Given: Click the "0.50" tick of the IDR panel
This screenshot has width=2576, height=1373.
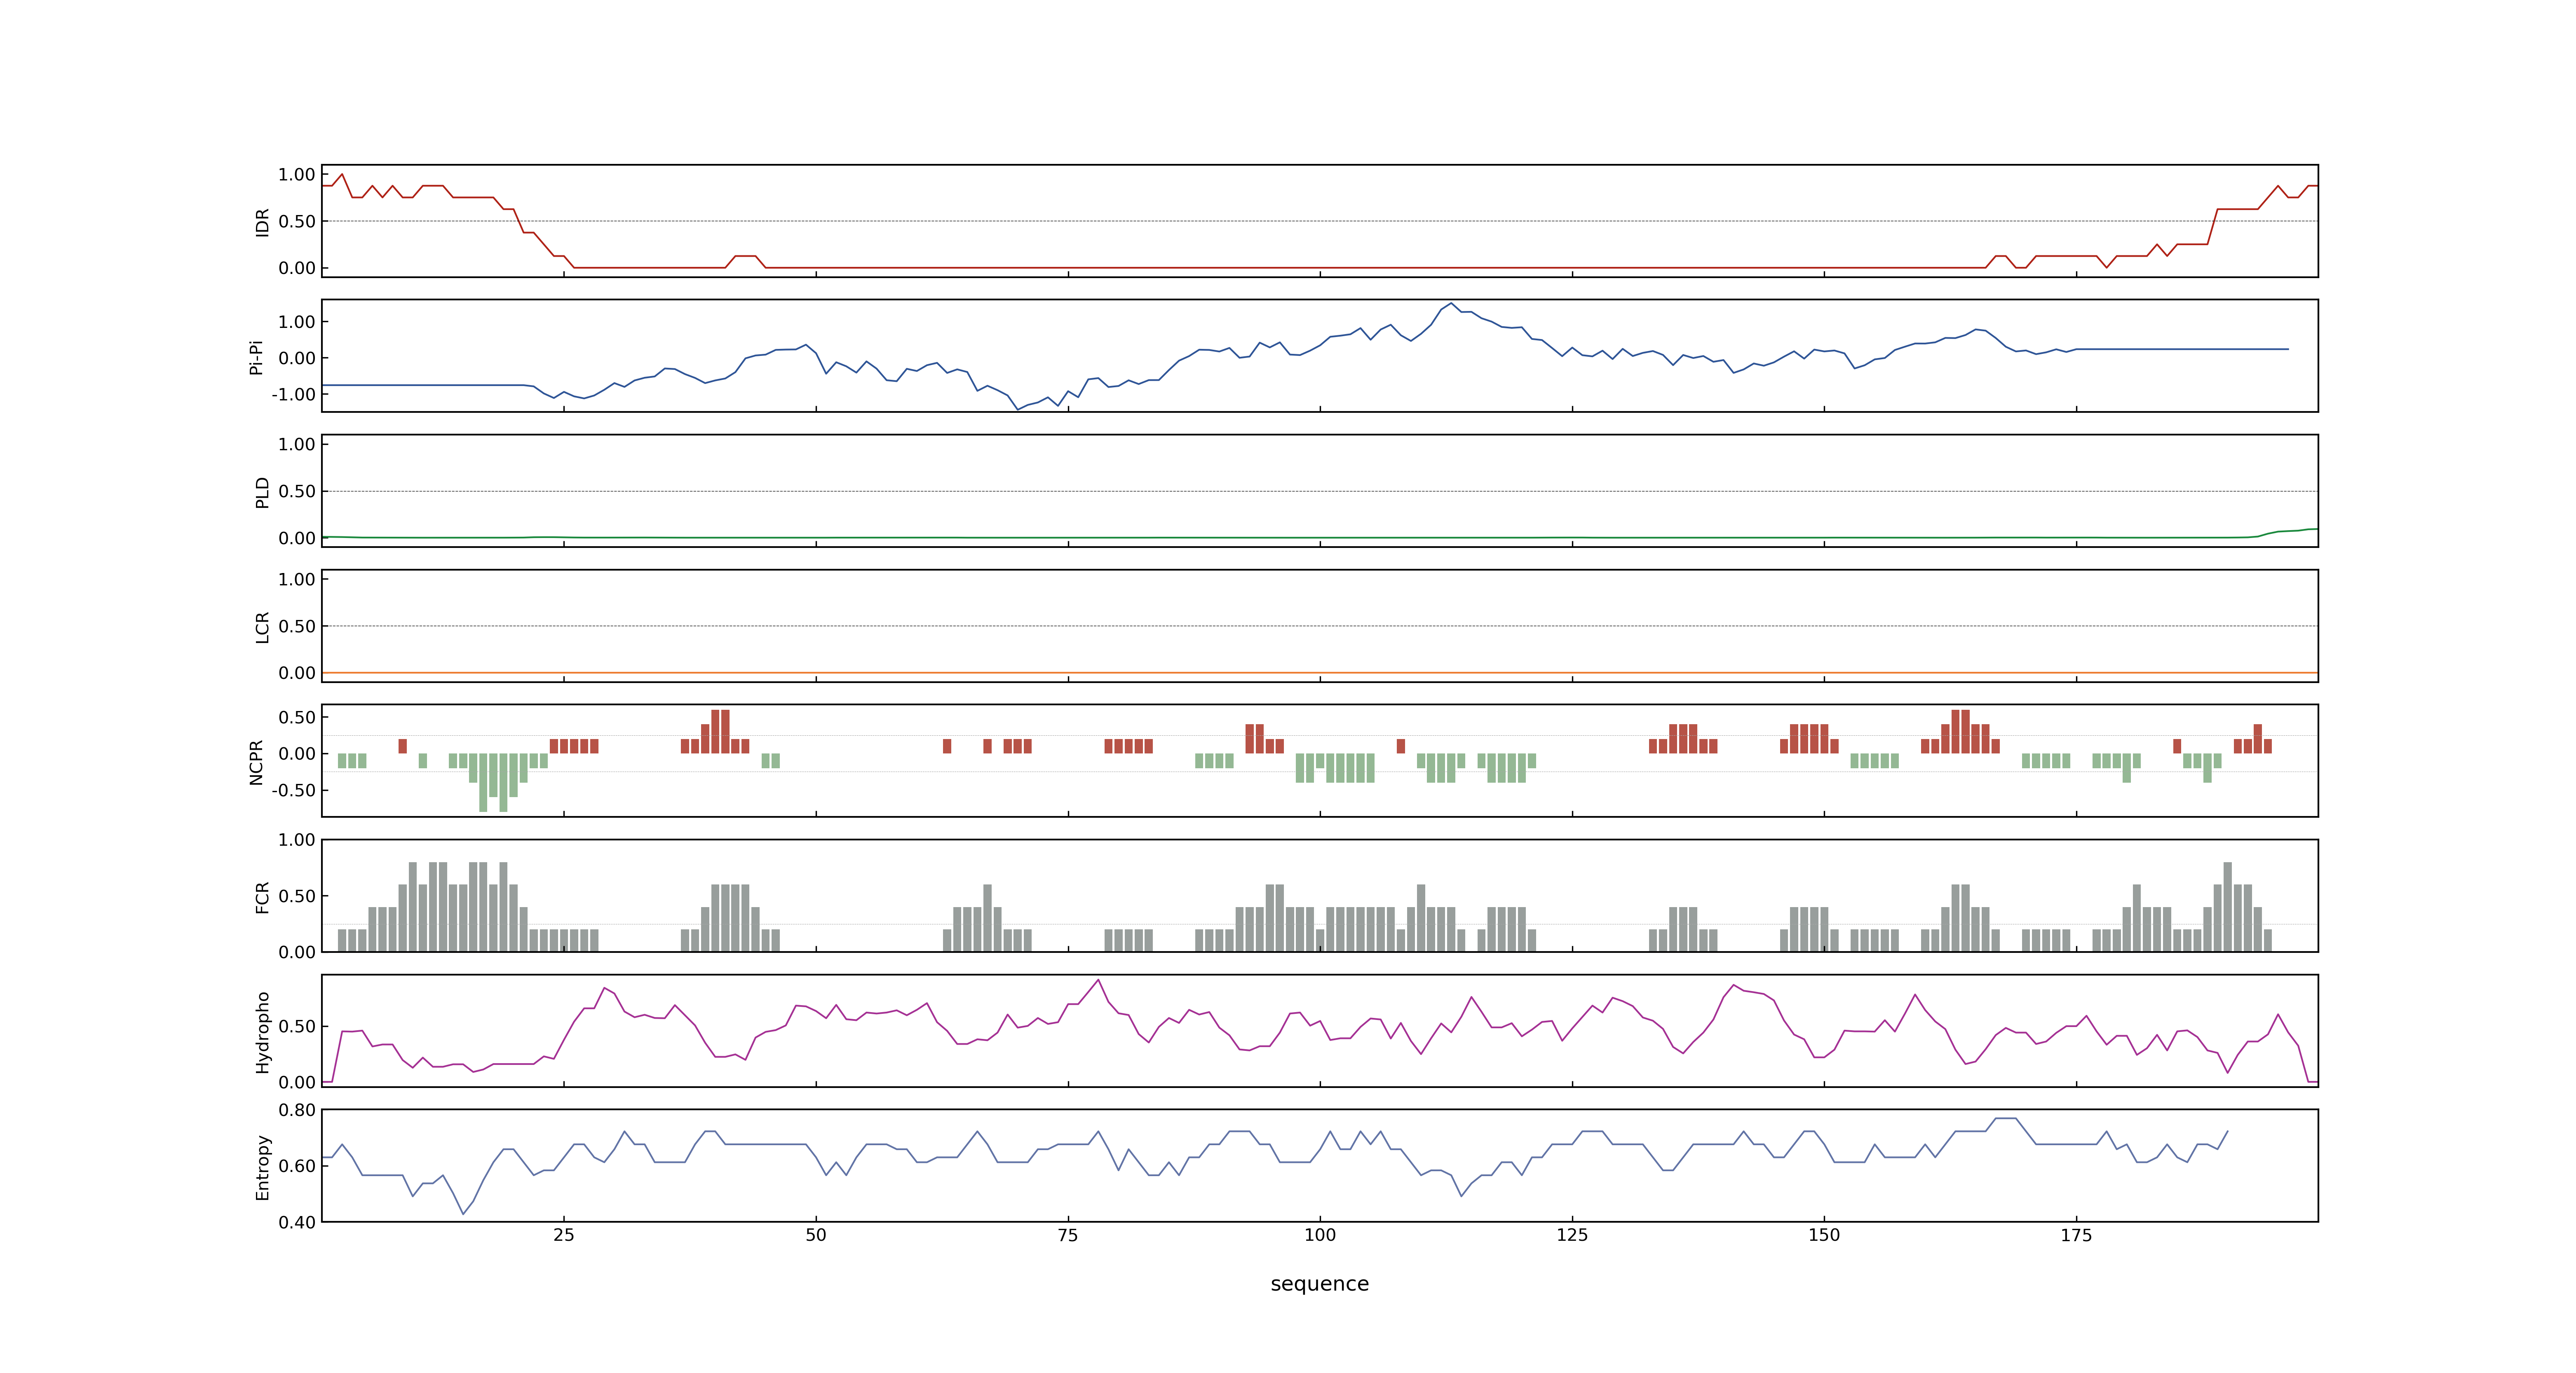Looking at the screenshot, I should coord(297,222).
